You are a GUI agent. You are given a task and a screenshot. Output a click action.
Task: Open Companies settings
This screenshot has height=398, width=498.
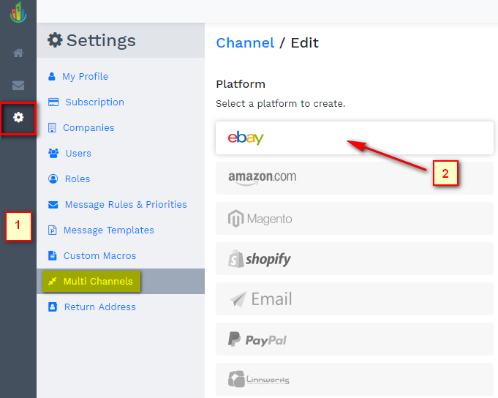coord(88,128)
